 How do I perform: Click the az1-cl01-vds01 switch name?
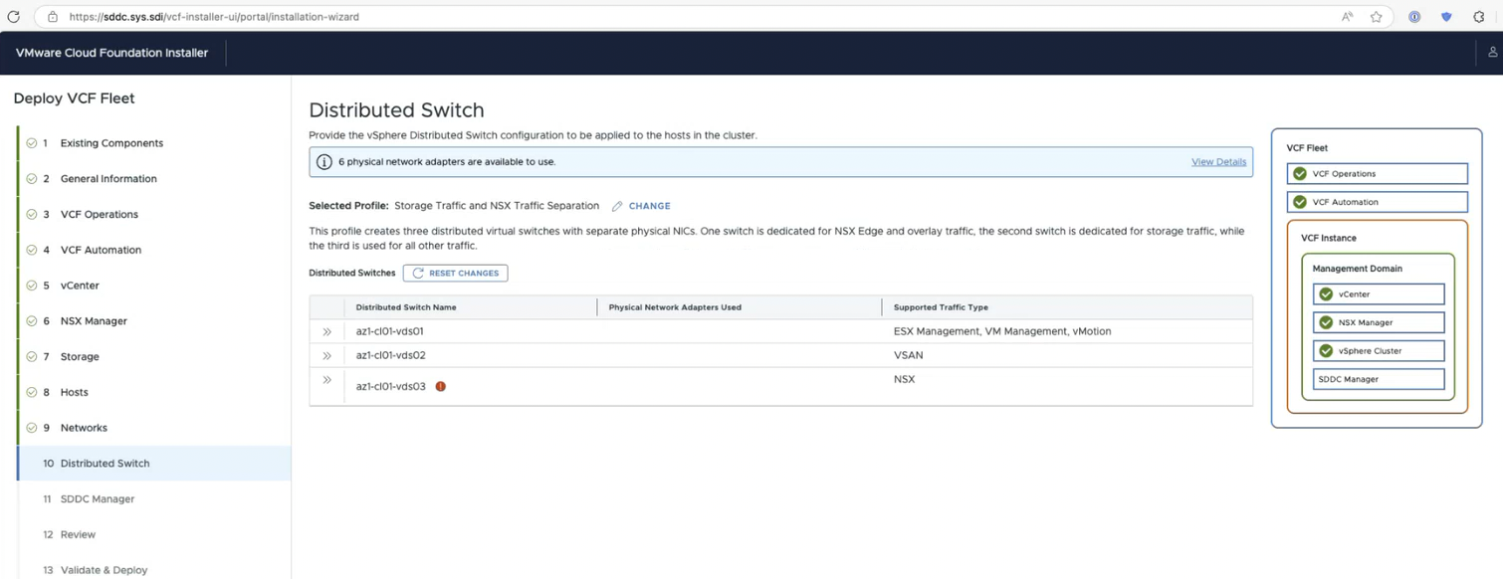click(389, 331)
